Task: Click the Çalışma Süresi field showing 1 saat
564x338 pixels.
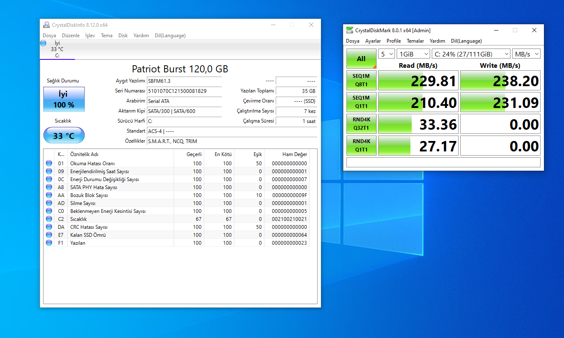Action: 296,121
